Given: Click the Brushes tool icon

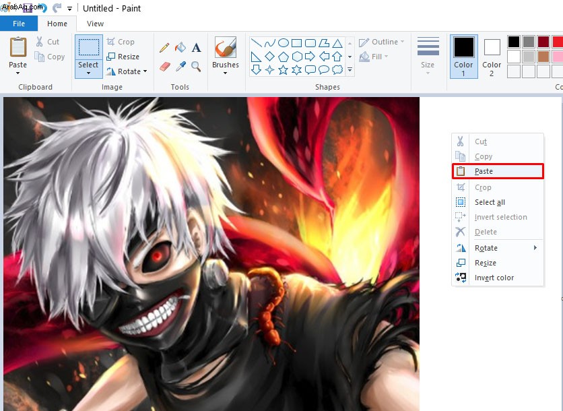Looking at the screenshot, I should (x=226, y=47).
